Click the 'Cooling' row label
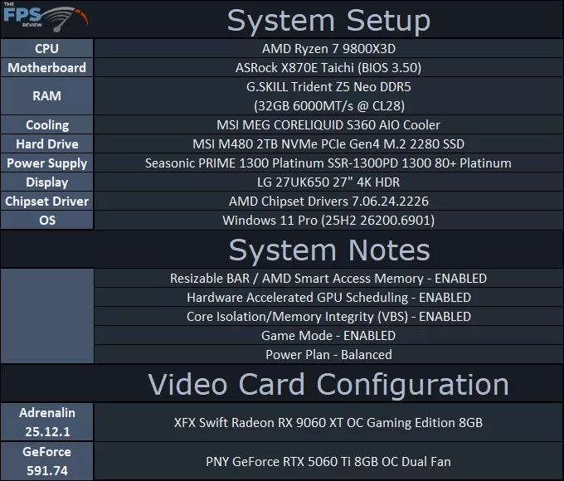This screenshot has width=564, height=481. 47,125
